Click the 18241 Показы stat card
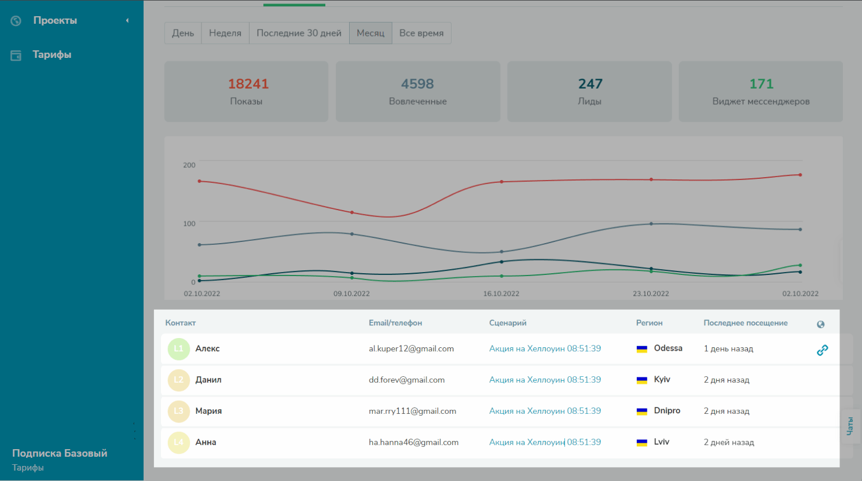 [x=246, y=91]
